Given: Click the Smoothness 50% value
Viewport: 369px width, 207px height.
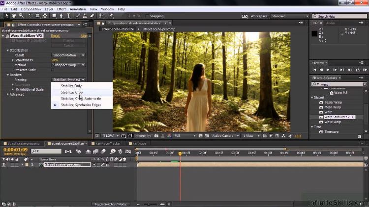Looking at the screenshot, I should (55, 60).
